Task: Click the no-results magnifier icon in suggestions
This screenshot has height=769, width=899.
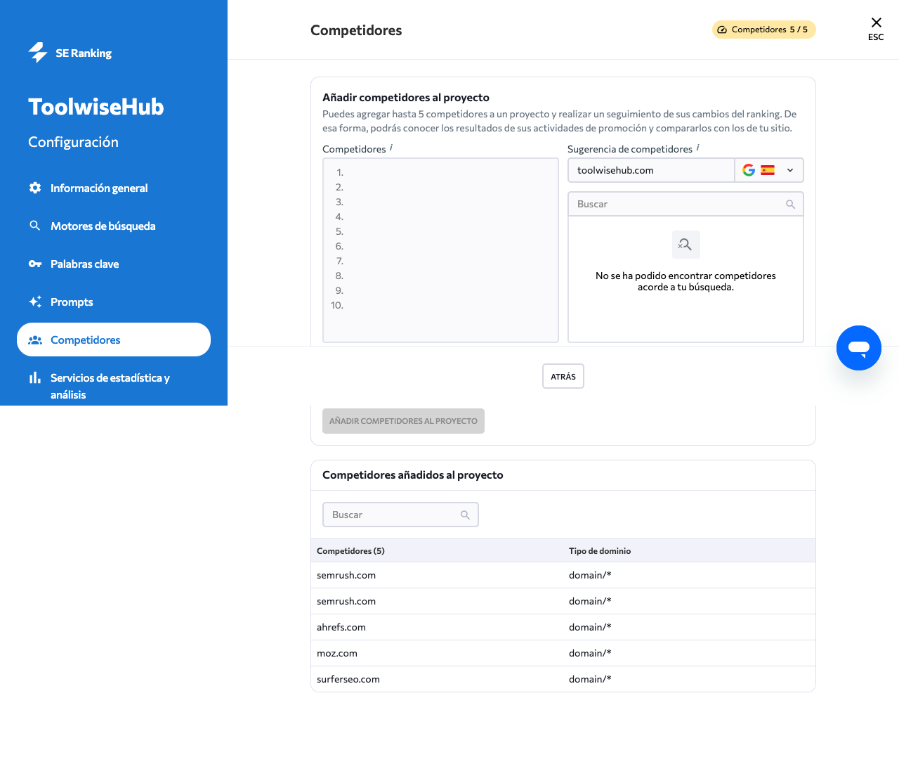Action: 685,245
